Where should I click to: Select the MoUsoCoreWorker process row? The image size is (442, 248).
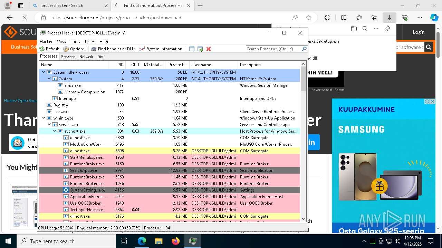point(170,144)
